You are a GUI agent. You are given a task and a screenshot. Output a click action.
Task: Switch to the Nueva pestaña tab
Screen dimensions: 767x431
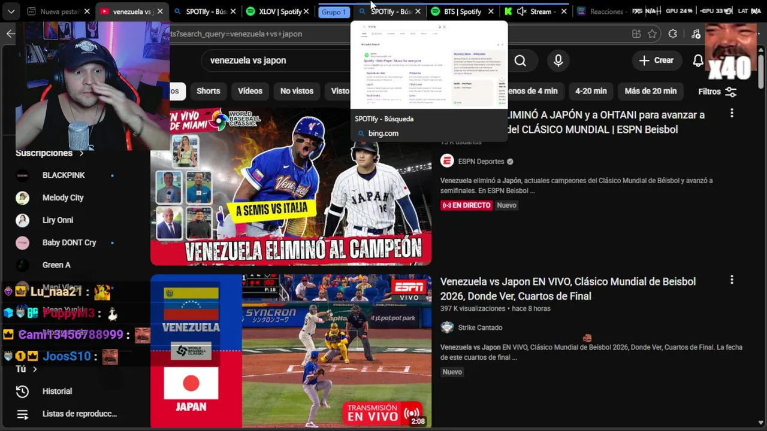(x=58, y=11)
